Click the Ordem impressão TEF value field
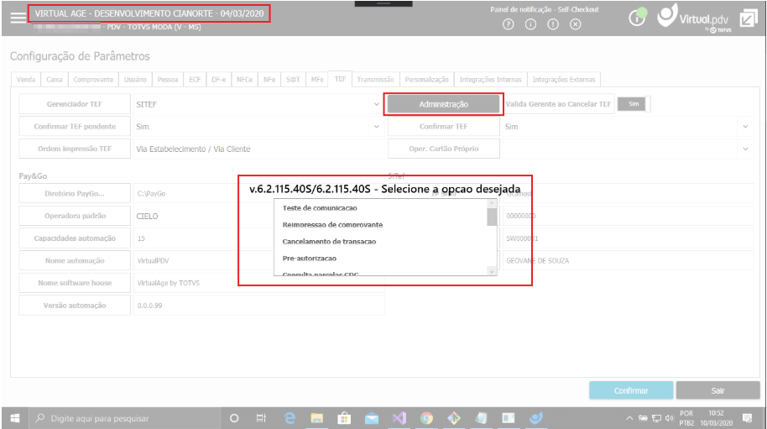Viewport: 767px width, 429px height. tap(259, 149)
